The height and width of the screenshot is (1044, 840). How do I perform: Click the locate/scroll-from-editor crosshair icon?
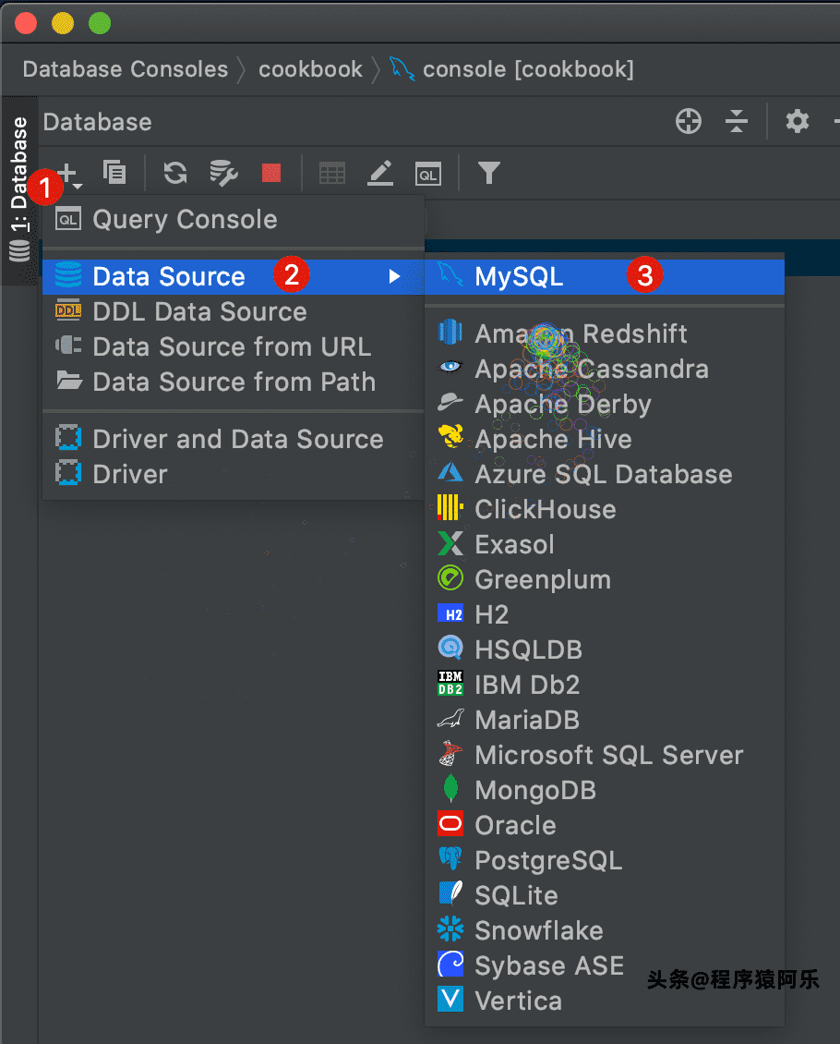click(x=689, y=122)
